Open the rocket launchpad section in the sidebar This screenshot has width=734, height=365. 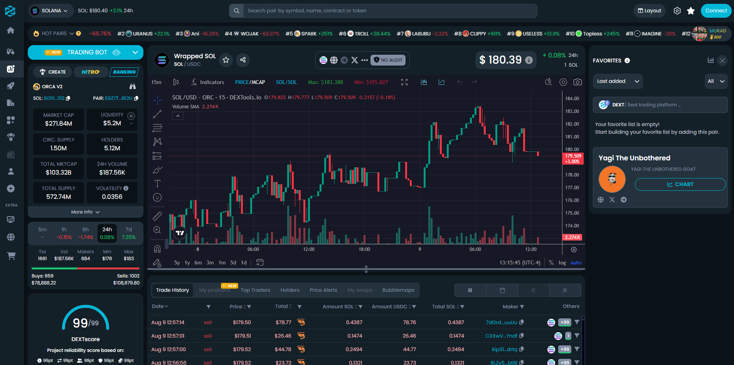[x=11, y=86]
